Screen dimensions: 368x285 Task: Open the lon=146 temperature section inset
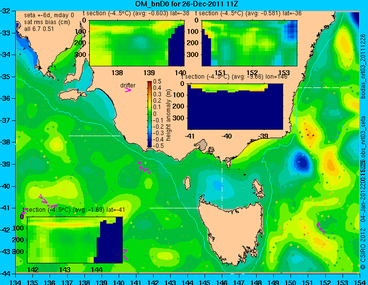pos(235,107)
